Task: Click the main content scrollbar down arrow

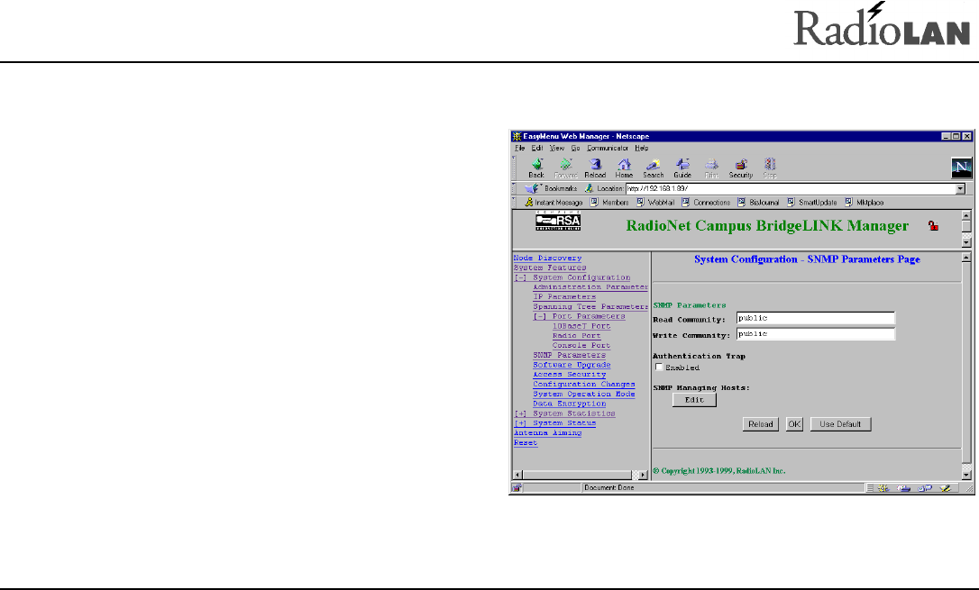Action: point(966,476)
